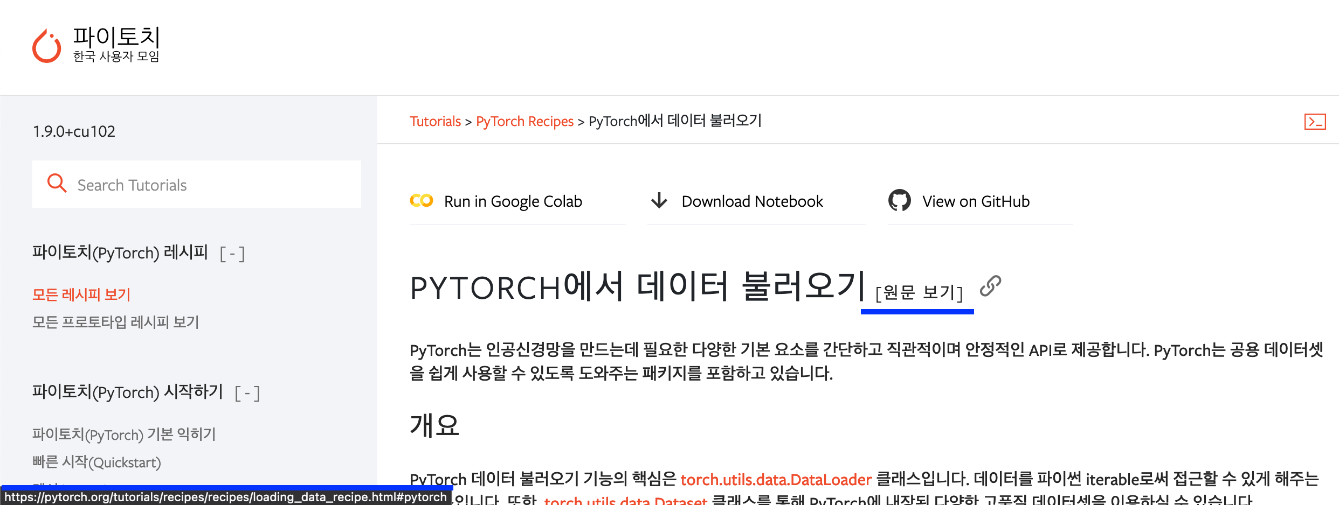The height and width of the screenshot is (505, 1339).
Task: Collapse the 파이토치(PyTorch) 시작하기 section
Action: pos(247,393)
